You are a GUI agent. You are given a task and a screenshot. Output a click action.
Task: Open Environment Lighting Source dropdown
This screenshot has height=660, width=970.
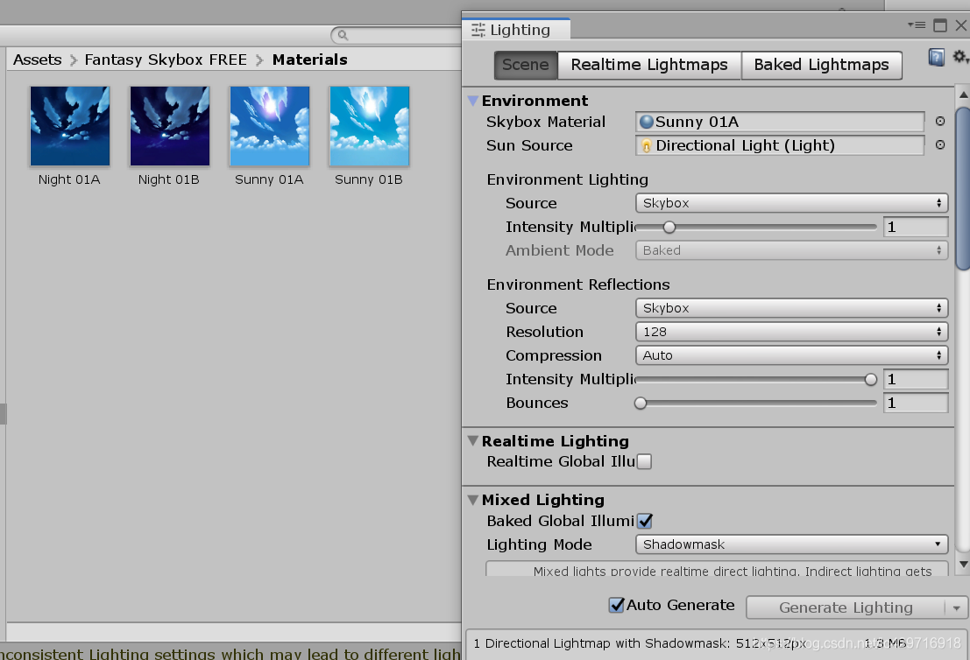point(792,203)
